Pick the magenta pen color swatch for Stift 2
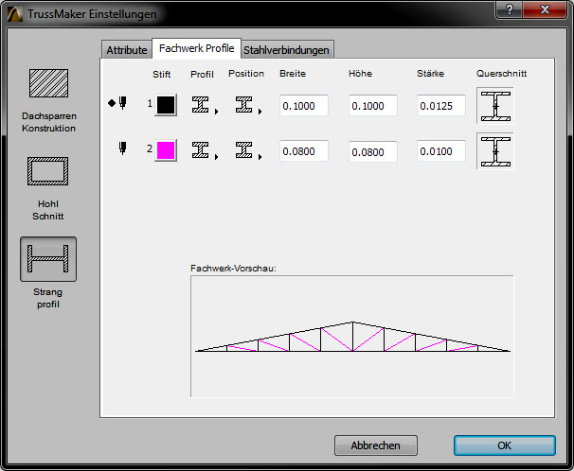This screenshot has height=471, width=574. pos(166,150)
